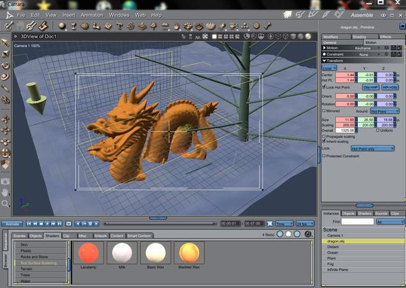Click the hand pan tool in left toolbar
Image resolution: width=406 pixels, height=288 pixels.
[6, 192]
